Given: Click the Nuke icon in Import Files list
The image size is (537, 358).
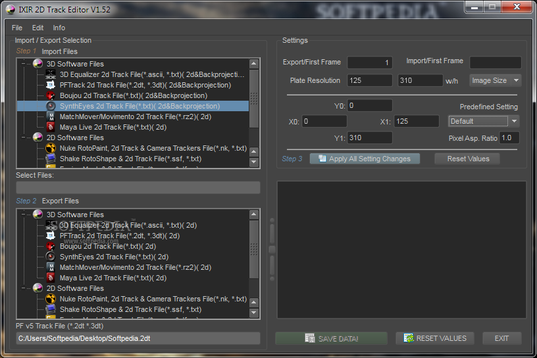Looking at the screenshot, I should coord(51,148).
